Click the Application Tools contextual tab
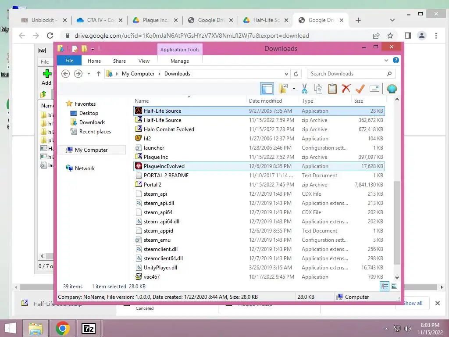 (x=180, y=49)
